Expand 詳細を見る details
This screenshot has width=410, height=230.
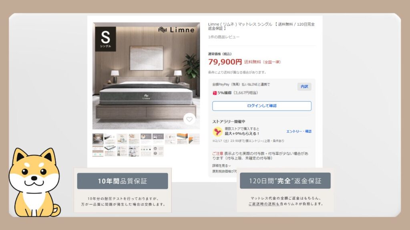point(221,166)
